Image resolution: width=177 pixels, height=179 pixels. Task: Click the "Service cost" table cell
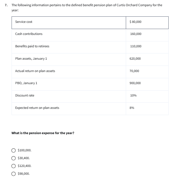tap(24, 22)
